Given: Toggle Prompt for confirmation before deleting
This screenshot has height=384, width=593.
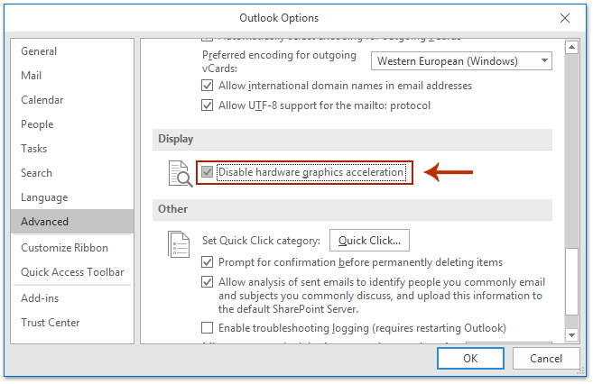Looking at the screenshot, I should (x=208, y=262).
